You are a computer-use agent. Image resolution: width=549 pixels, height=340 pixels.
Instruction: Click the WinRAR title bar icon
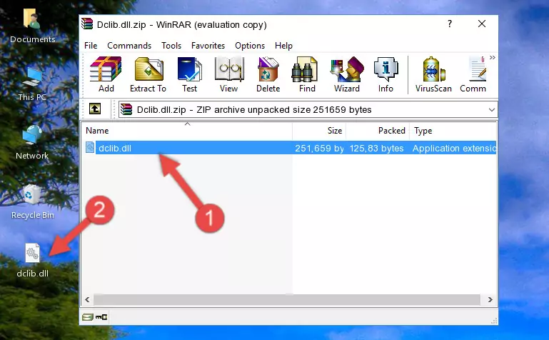tap(88, 24)
